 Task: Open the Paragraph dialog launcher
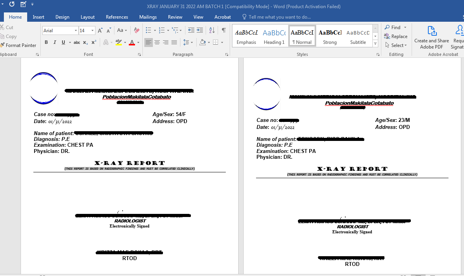point(227,54)
